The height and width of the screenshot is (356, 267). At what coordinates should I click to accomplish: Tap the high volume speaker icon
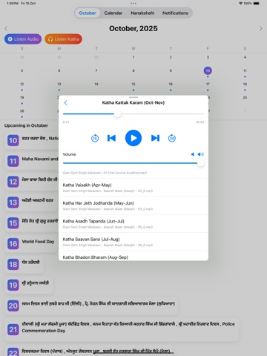click(x=201, y=154)
